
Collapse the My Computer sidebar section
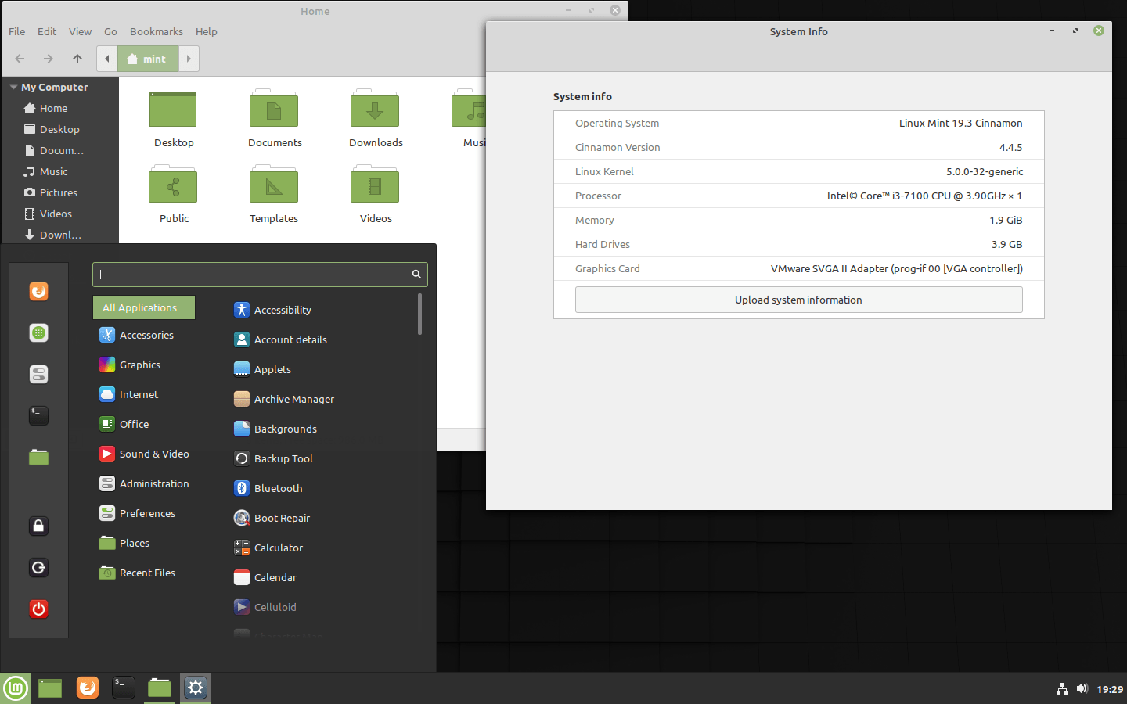(x=14, y=88)
